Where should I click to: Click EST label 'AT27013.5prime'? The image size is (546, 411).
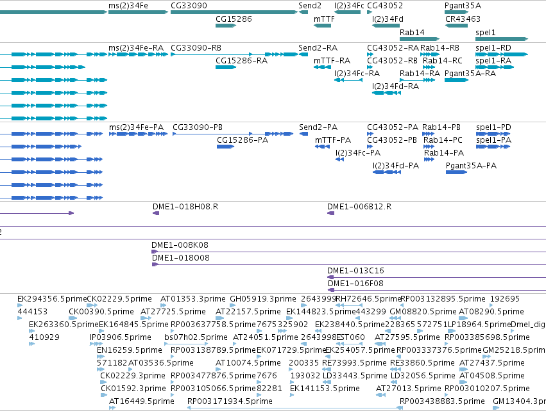pyautogui.click(x=409, y=389)
